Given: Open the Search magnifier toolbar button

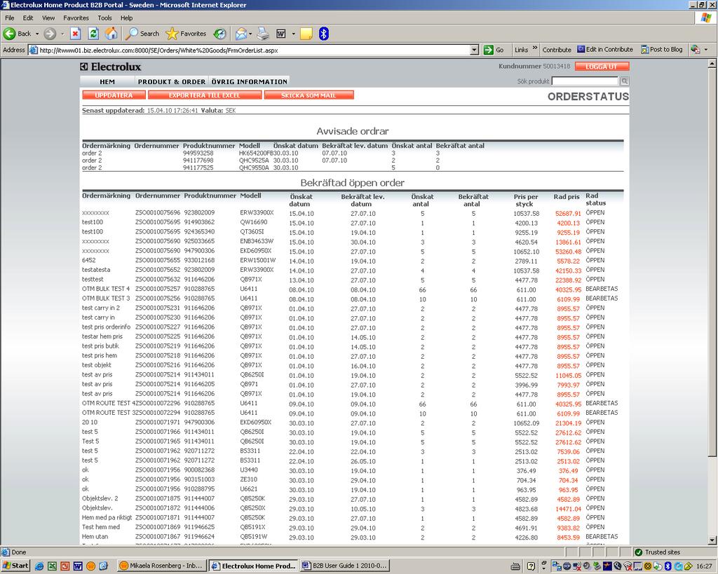Looking at the screenshot, I should pyautogui.click(x=142, y=34).
